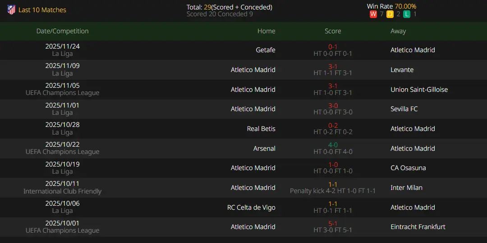The height and width of the screenshot is (243, 487).
Task: Open the Getafe team link
Action: pyautogui.click(x=266, y=50)
